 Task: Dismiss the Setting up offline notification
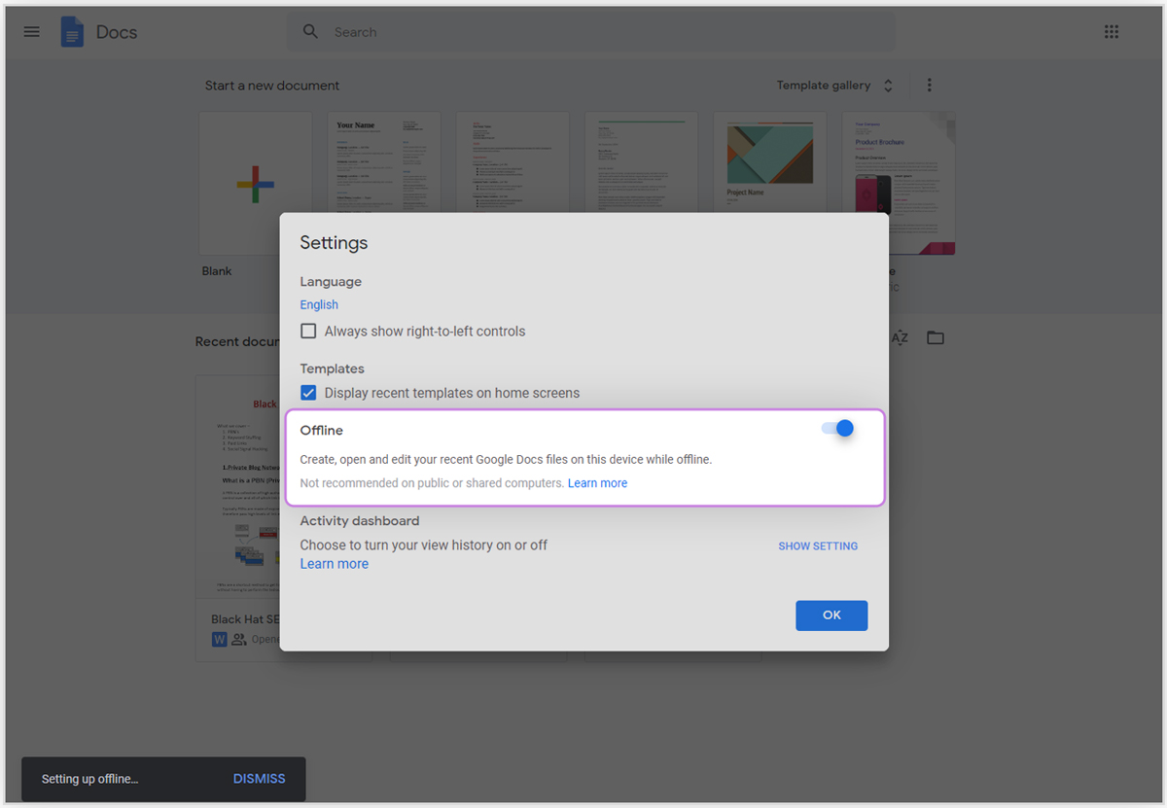coord(260,779)
